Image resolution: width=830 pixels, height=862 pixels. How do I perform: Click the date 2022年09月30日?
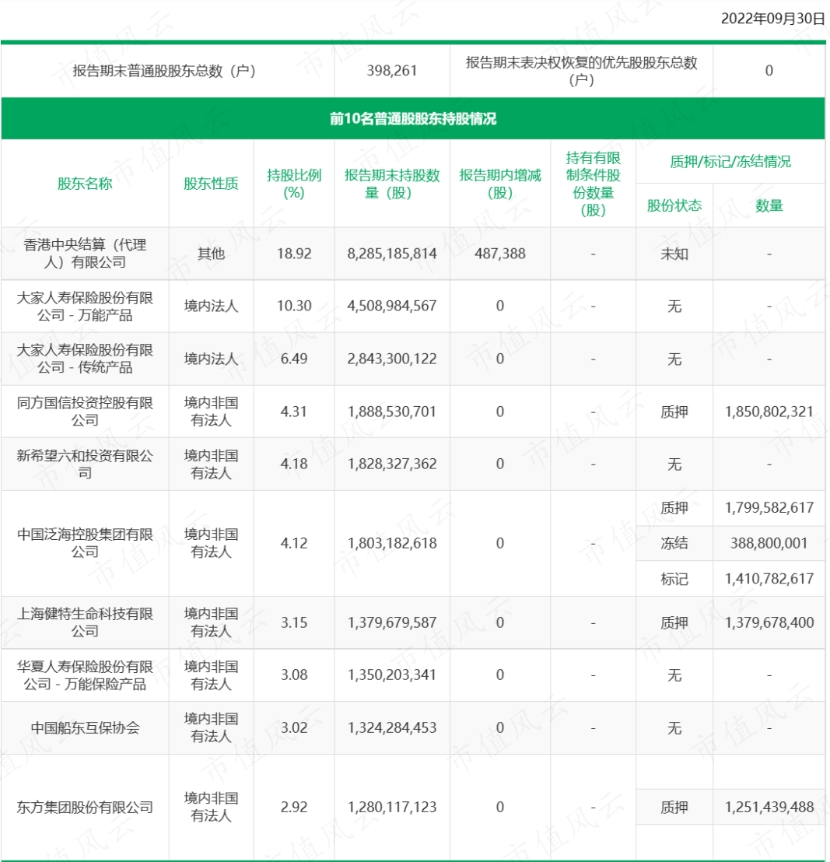tap(772, 19)
